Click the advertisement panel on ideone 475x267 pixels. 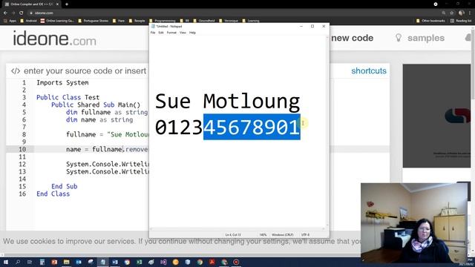click(436, 116)
